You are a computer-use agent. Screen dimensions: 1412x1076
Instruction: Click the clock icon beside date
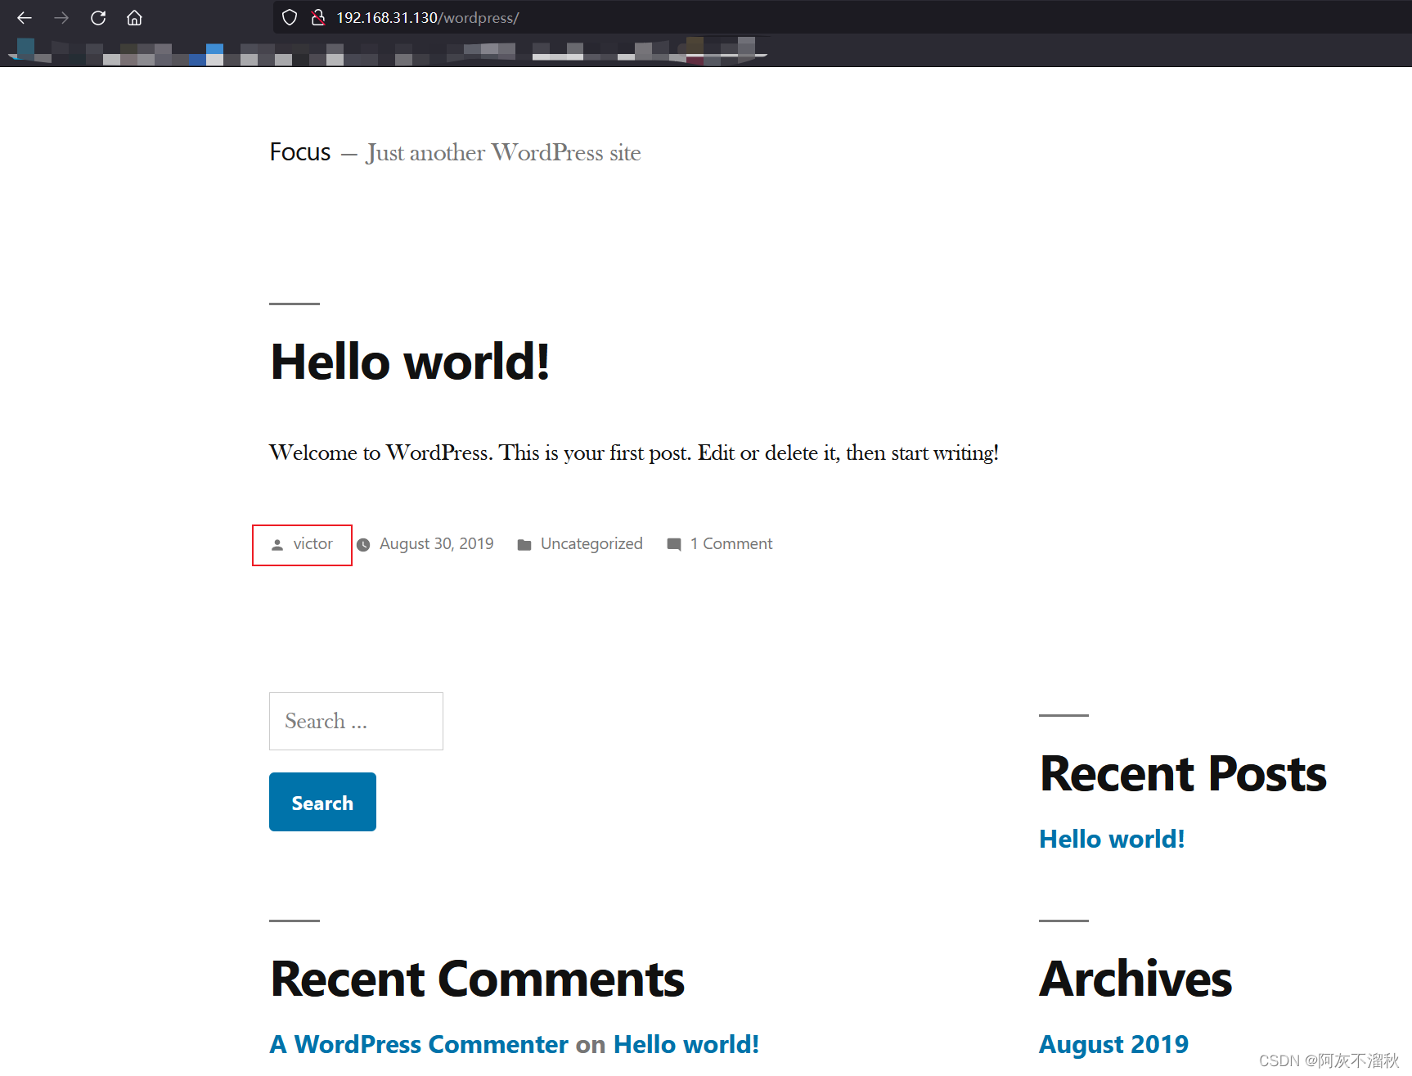[363, 544]
